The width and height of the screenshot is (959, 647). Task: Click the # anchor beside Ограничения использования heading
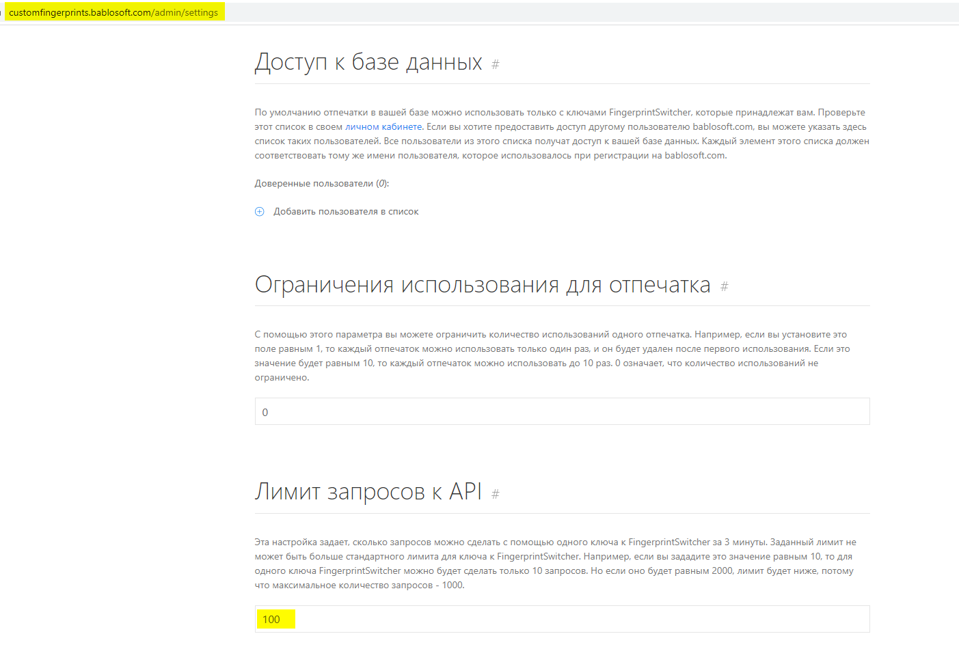[725, 287]
